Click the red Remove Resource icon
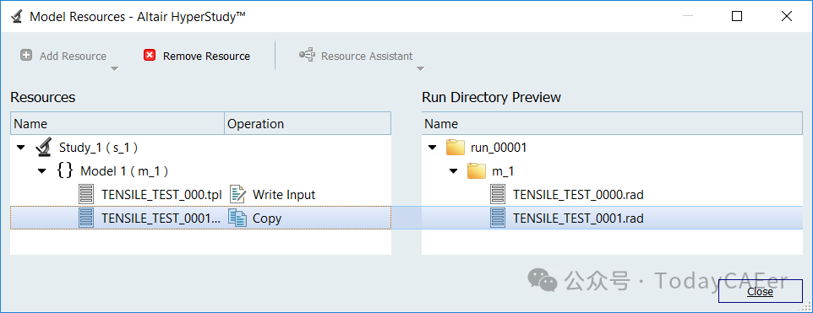The image size is (813, 313). click(150, 56)
